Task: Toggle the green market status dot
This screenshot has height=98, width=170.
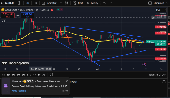Action: point(58,10)
